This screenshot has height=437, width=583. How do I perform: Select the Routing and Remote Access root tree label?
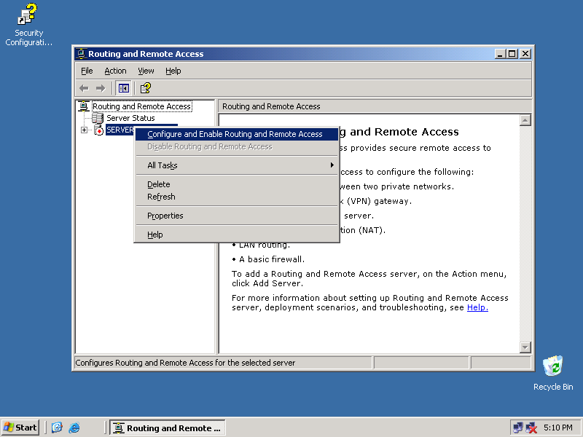[141, 106]
